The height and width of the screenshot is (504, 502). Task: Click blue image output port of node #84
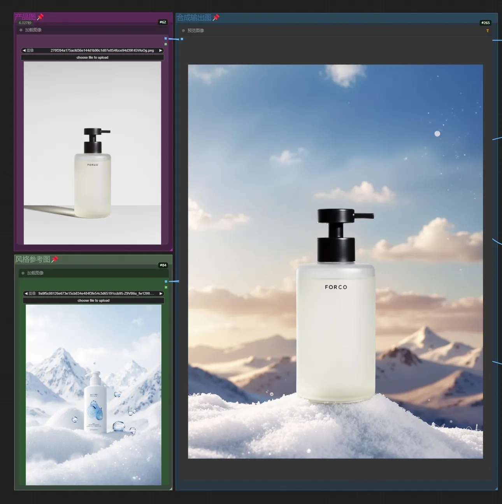click(166, 281)
